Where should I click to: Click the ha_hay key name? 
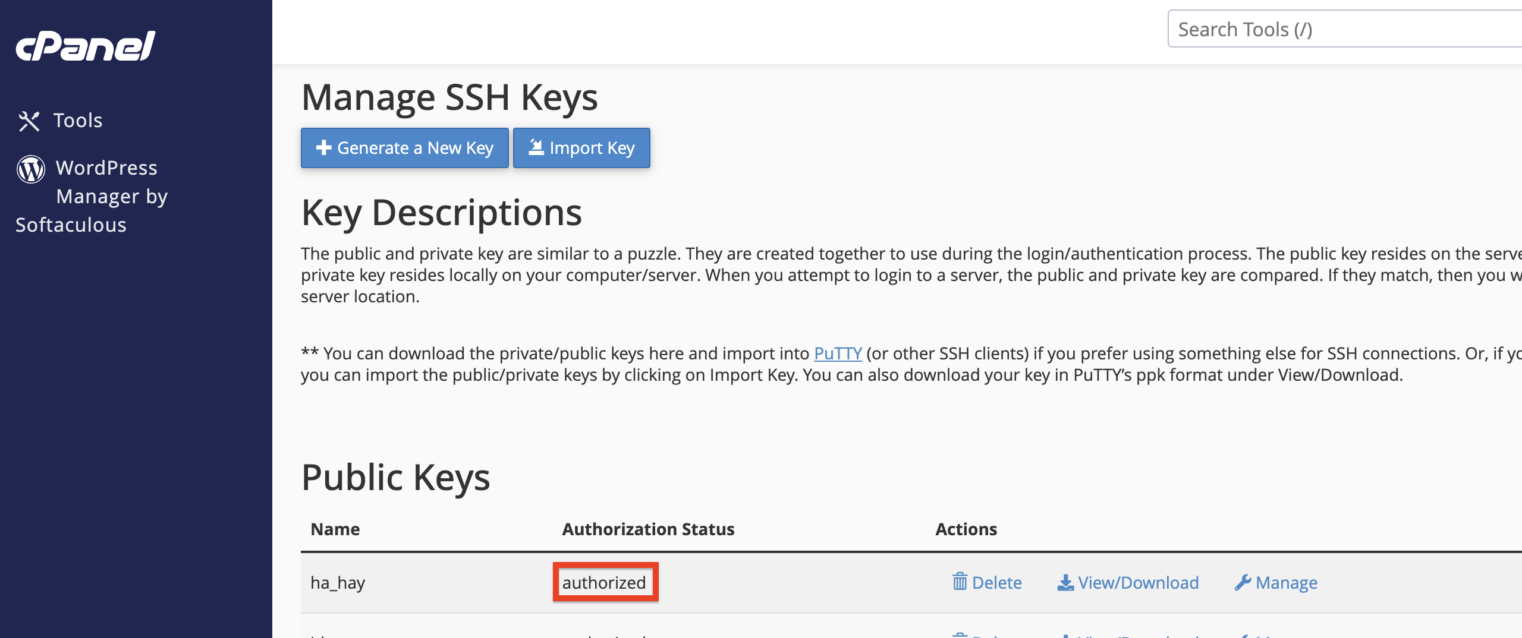click(x=338, y=583)
